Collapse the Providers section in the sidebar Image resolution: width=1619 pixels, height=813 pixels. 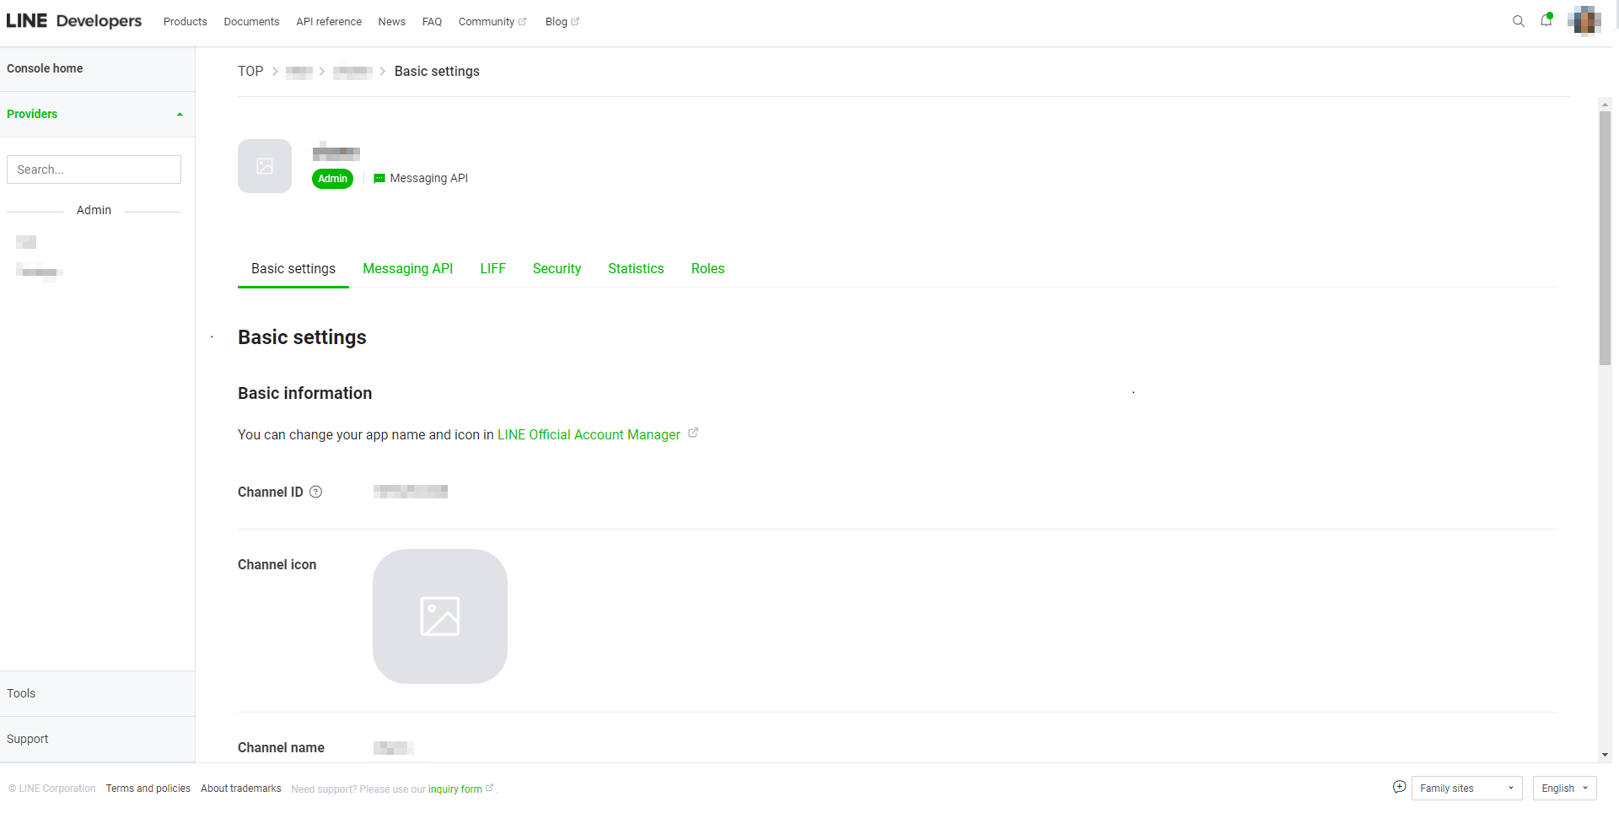(179, 114)
